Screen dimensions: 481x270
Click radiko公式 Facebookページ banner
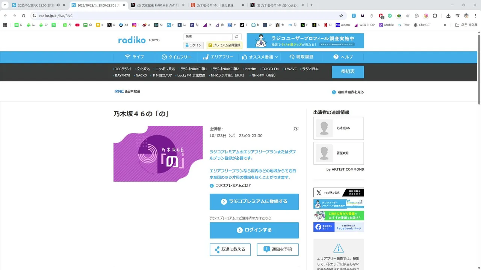click(x=339, y=227)
